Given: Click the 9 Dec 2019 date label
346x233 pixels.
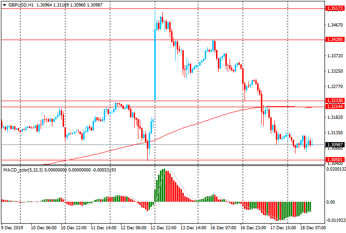Looking at the screenshot, I should click(x=12, y=227).
